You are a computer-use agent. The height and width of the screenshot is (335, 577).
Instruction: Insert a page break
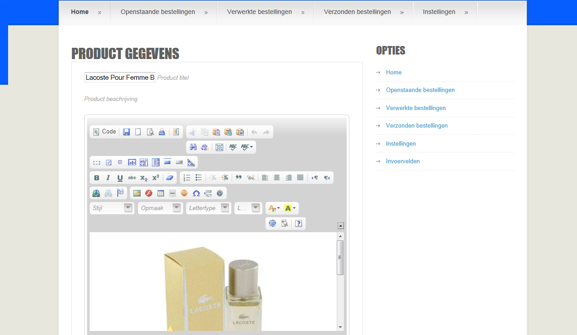pyautogui.click(x=208, y=193)
